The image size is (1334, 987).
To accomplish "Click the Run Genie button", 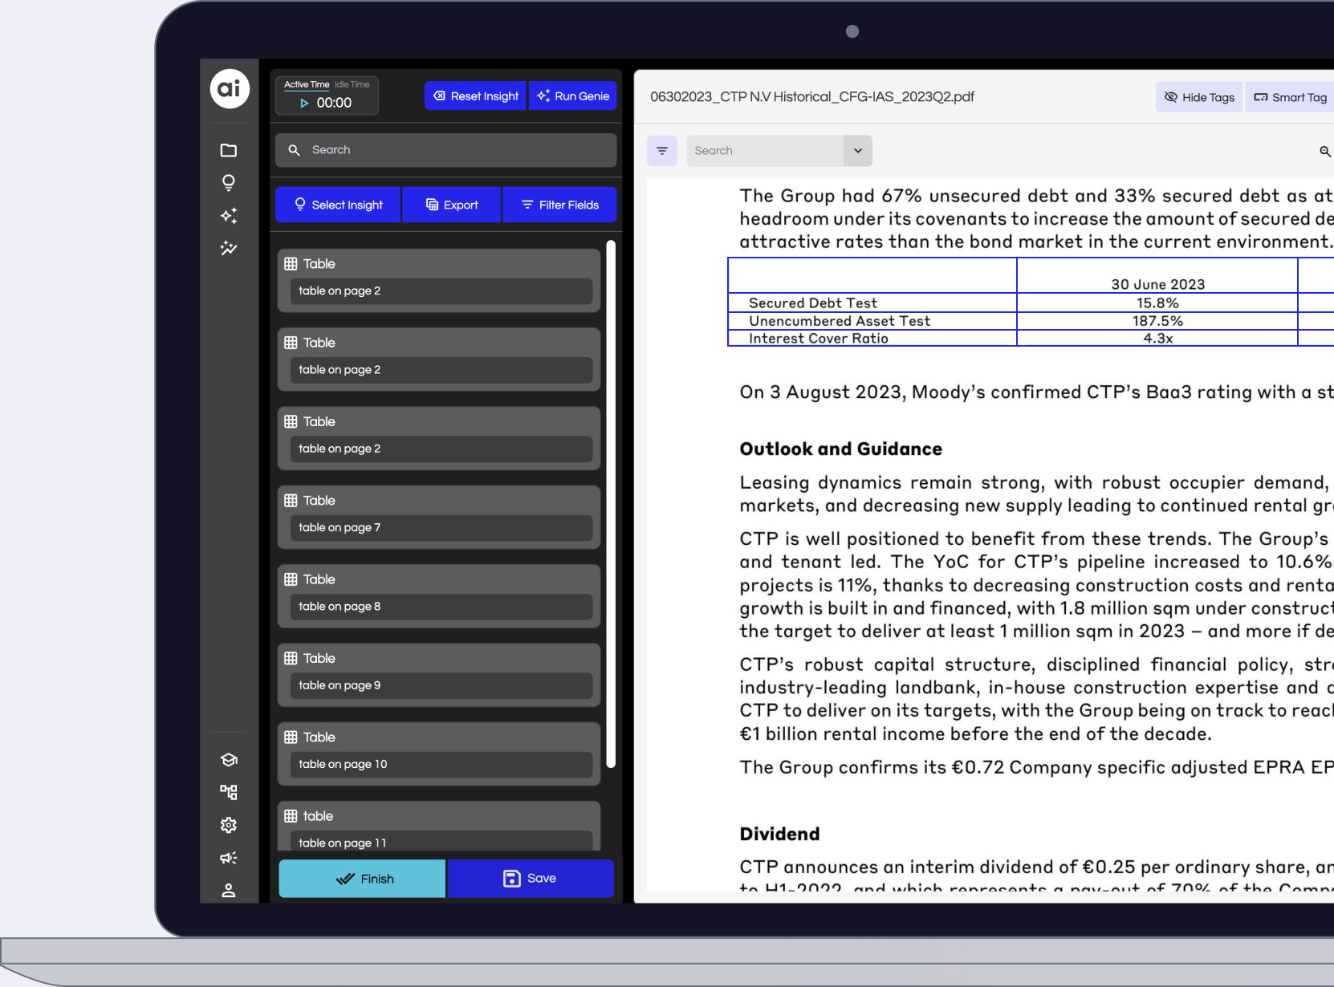I will [x=573, y=96].
